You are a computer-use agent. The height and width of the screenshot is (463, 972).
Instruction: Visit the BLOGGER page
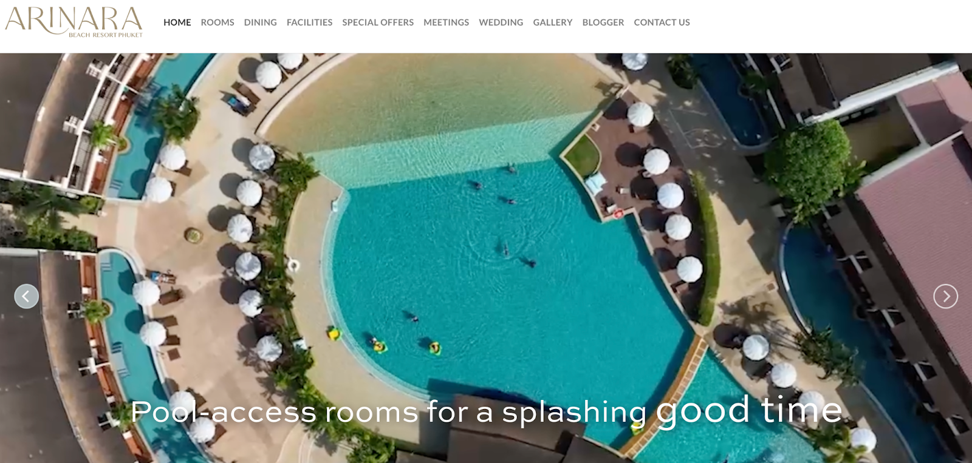point(603,22)
